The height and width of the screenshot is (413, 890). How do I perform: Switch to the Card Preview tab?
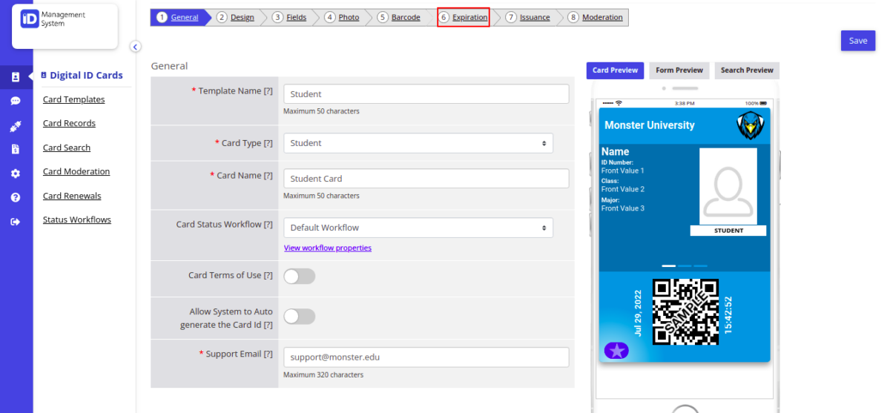(x=615, y=70)
